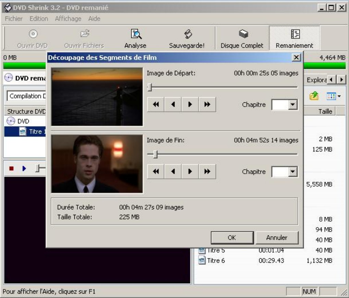Switch to Disque Complet mode
The height and width of the screenshot is (298, 349).
[242, 38]
